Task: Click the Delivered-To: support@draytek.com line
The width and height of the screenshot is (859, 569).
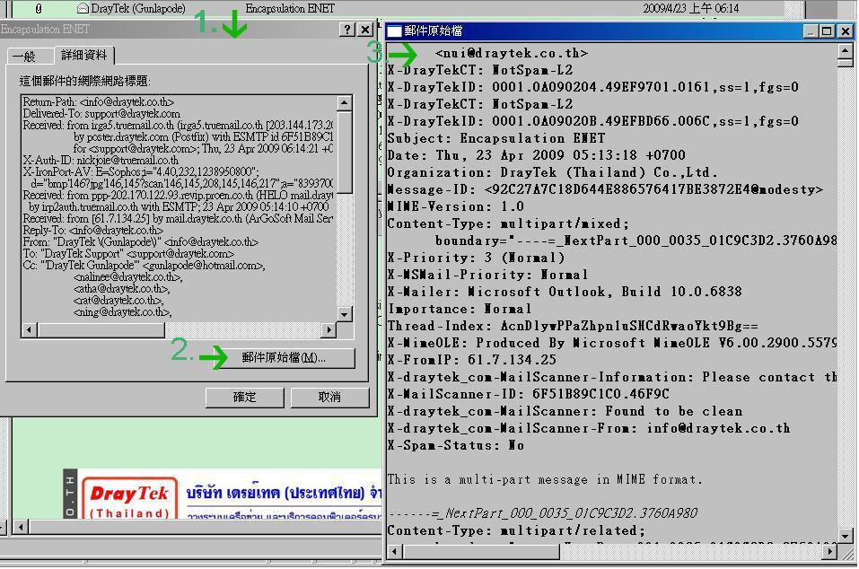Action: (x=101, y=113)
